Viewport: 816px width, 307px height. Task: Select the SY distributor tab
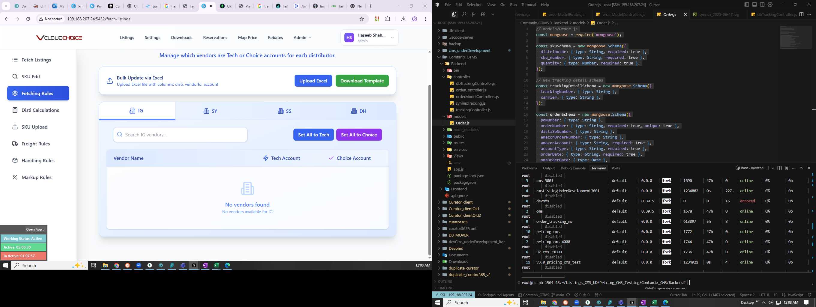click(210, 111)
